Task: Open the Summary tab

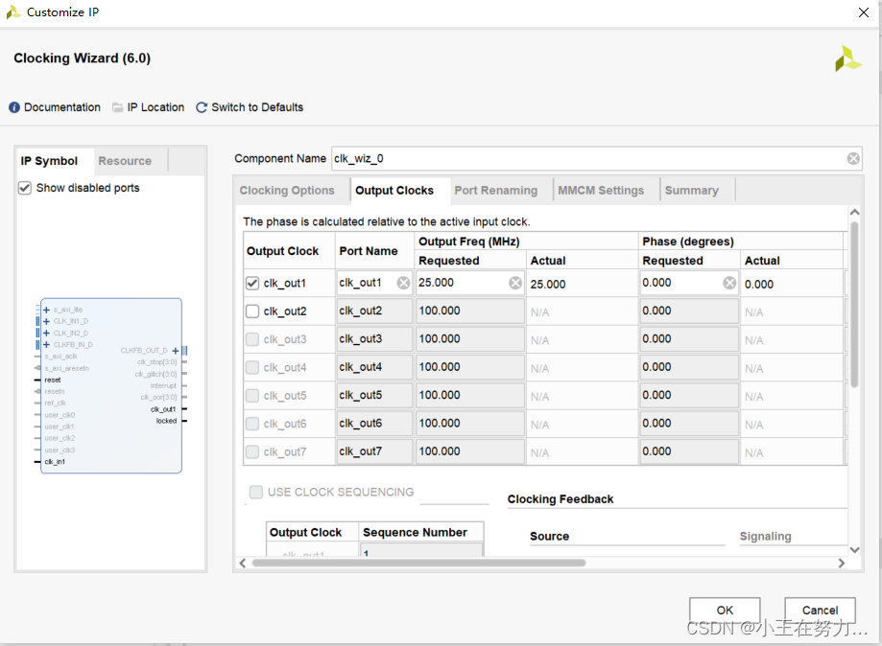Action: pyautogui.click(x=691, y=191)
